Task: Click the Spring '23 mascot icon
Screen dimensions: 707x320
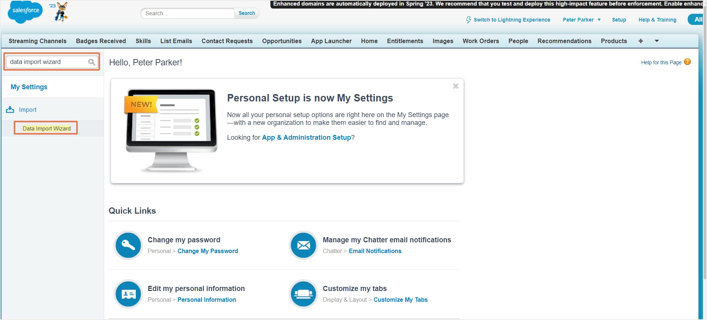Action: (x=61, y=12)
